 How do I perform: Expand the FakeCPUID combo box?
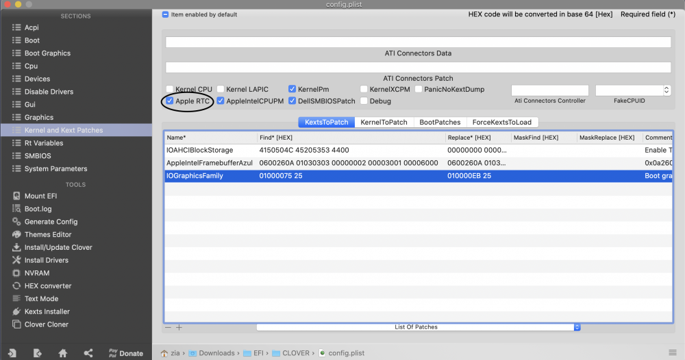click(x=667, y=90)
